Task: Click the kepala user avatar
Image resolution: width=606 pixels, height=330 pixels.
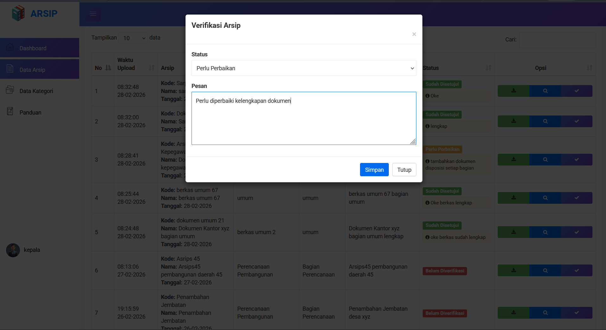Action: click(13, 250)
